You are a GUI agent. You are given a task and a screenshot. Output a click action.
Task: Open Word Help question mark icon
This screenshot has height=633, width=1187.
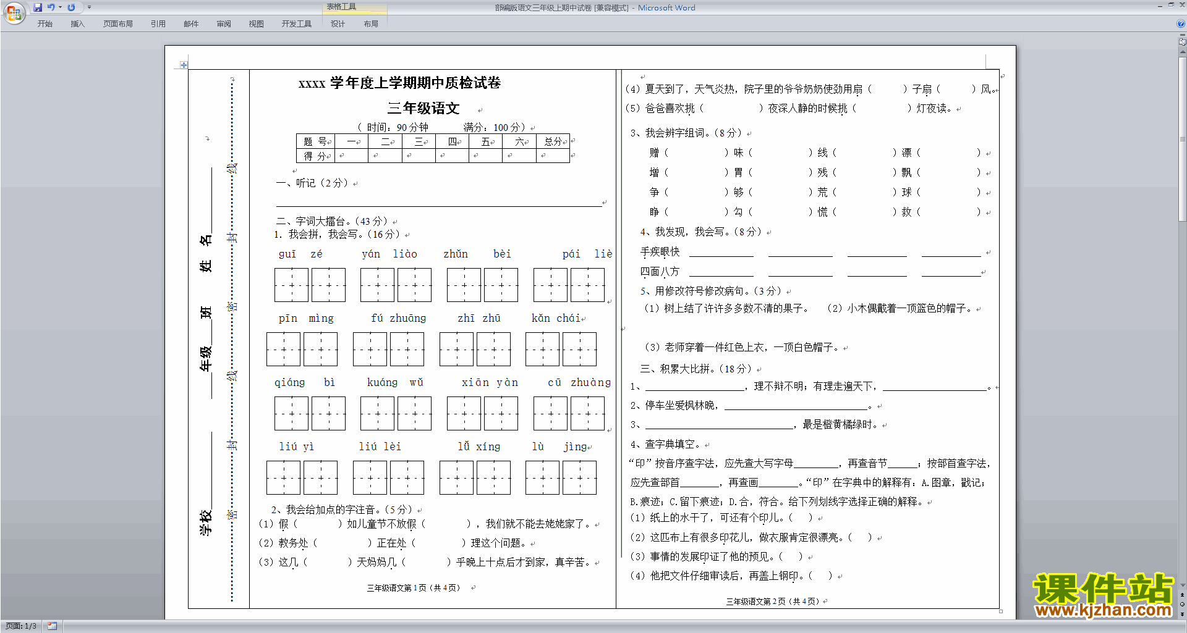click(1181, 23)
